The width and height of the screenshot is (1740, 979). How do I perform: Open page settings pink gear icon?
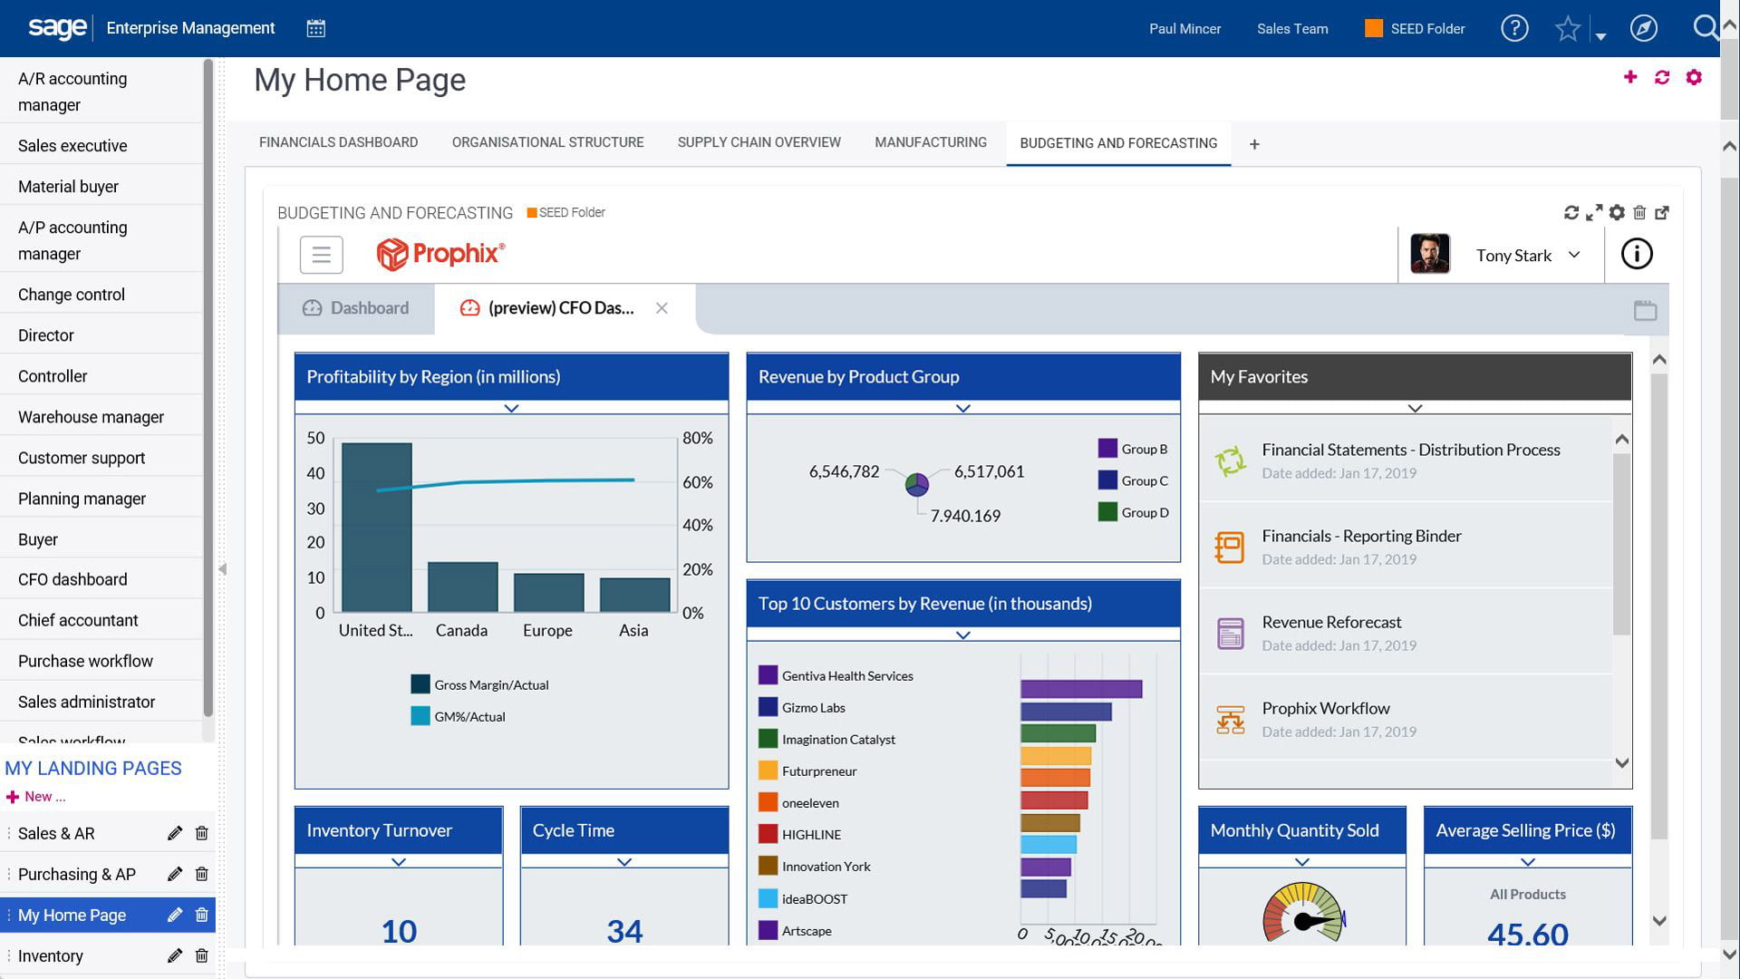[1694, 77]
